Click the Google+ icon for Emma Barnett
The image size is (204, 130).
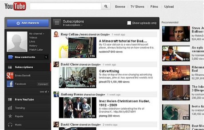(x=10, y=76)
